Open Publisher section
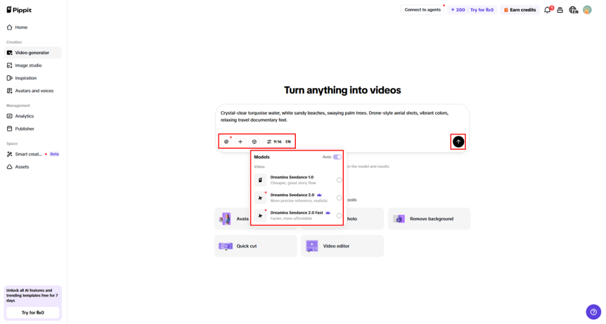 tap(33, 129)
